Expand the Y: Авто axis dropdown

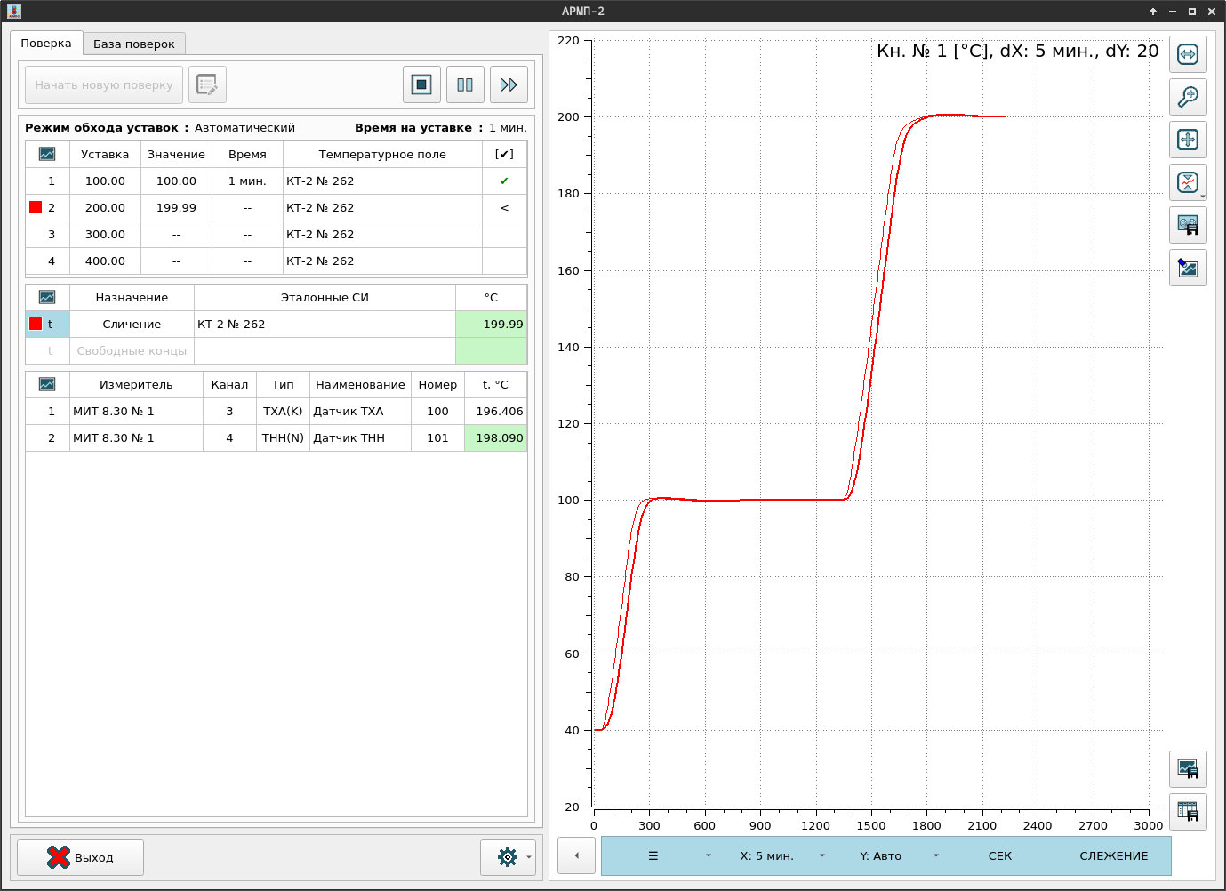[x=936, y=856]
